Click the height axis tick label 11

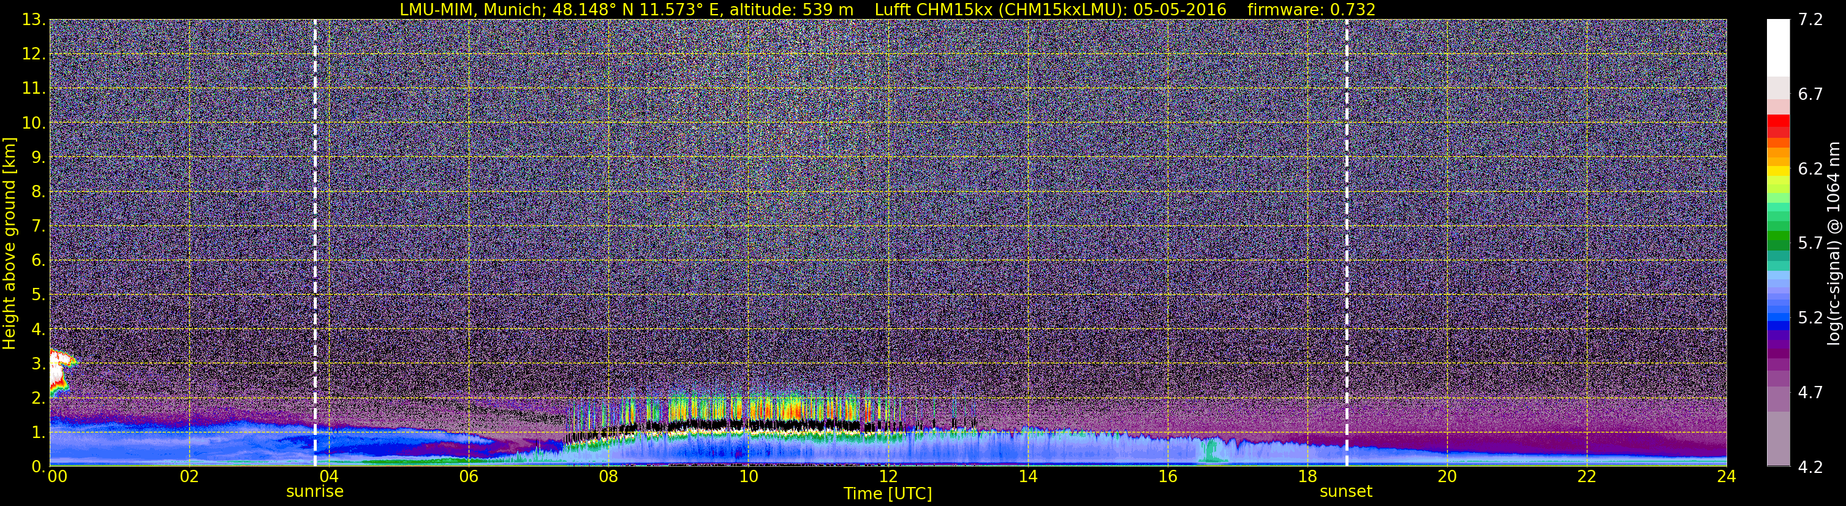[33, 89]
